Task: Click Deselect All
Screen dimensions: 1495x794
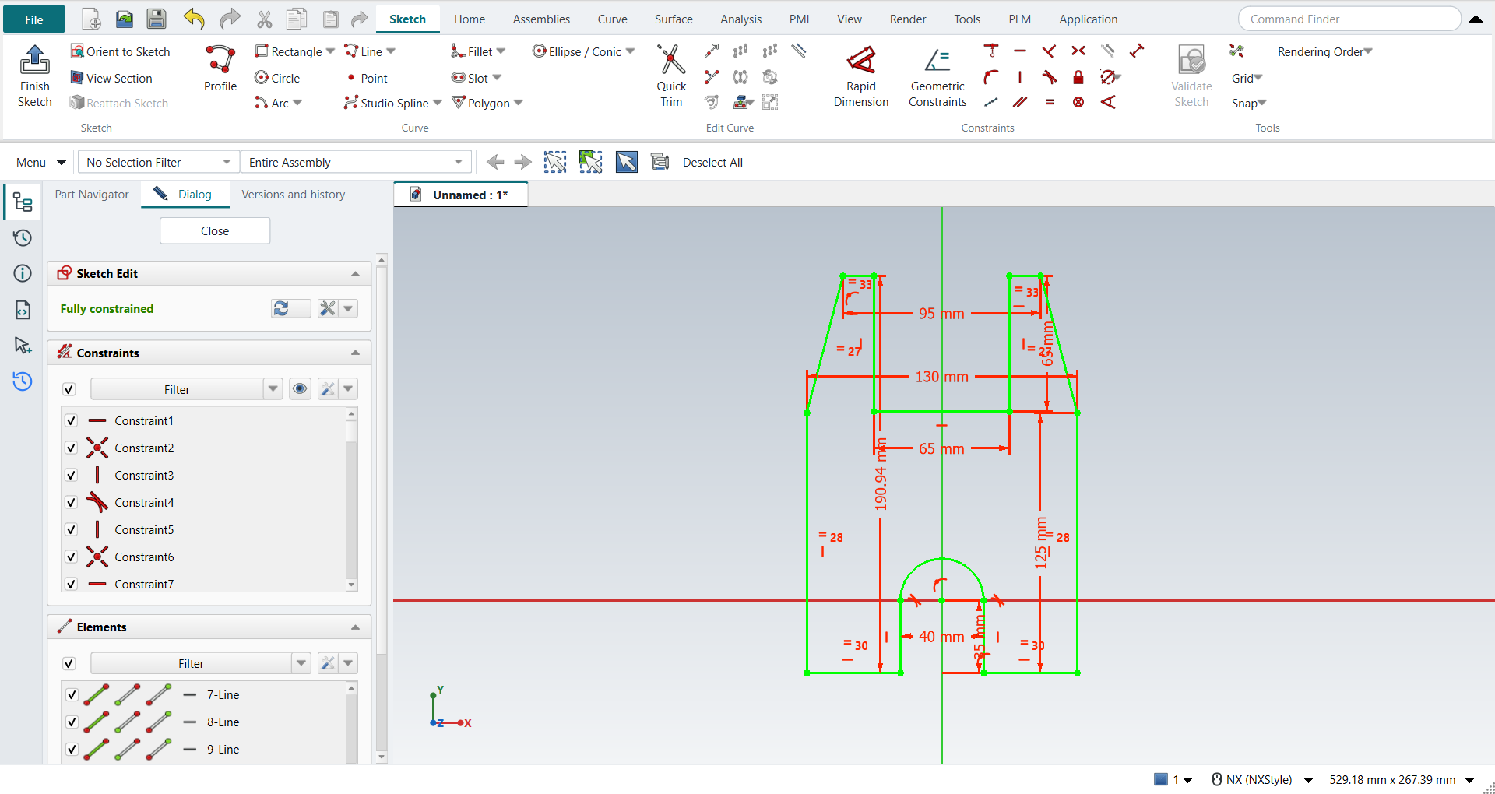Action: coord(712,162)
